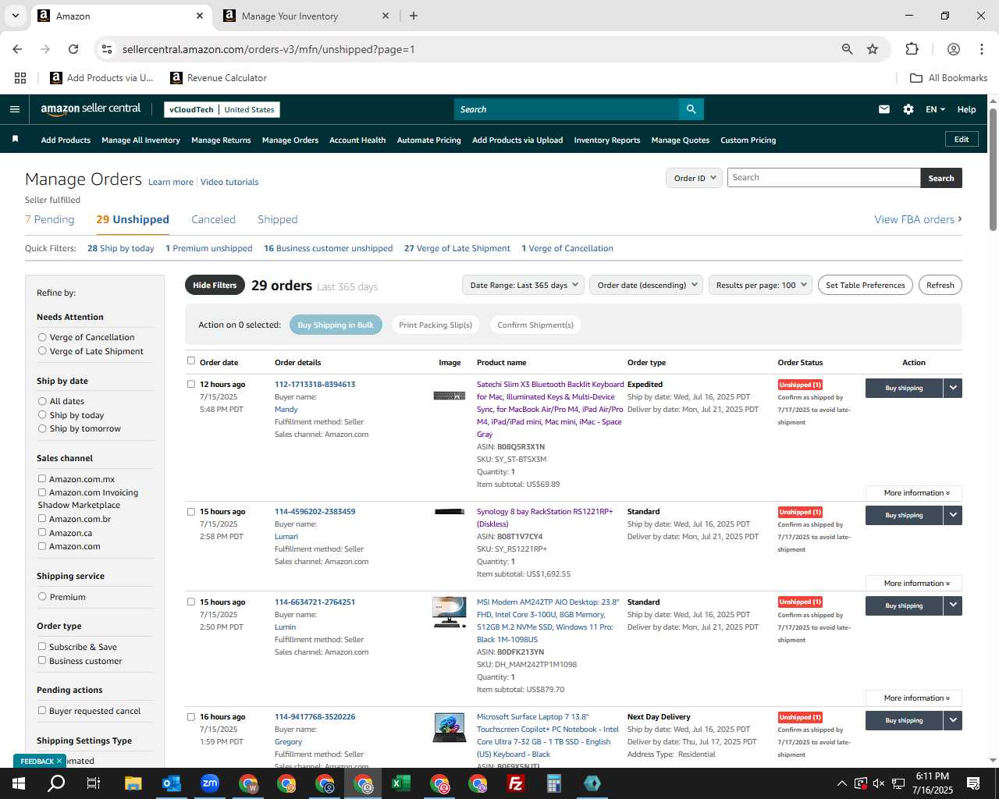Tick checkbox for order 112-1713318-8394613
The width and height of the screenshot is (999, 799).
[x=191, y=384]
